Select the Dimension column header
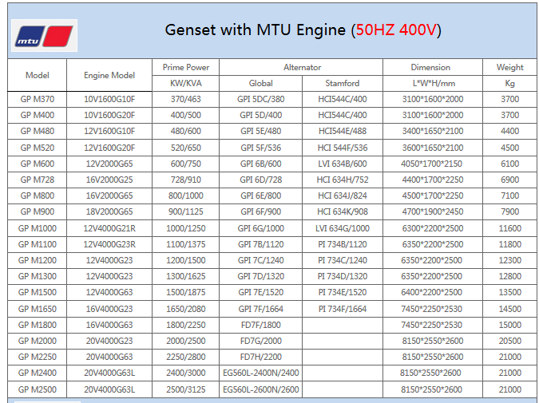Screen dimensions: 539x403 [x=430, y=67]
